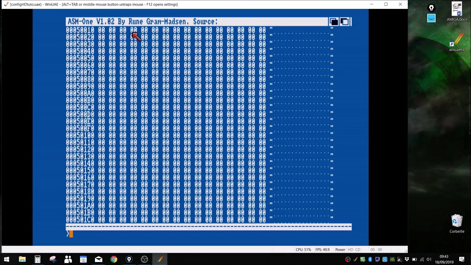Viewport: 471px width, 265px height.
Task: Click the OBS recording tray icon
Action: click(x=348, y=259)
